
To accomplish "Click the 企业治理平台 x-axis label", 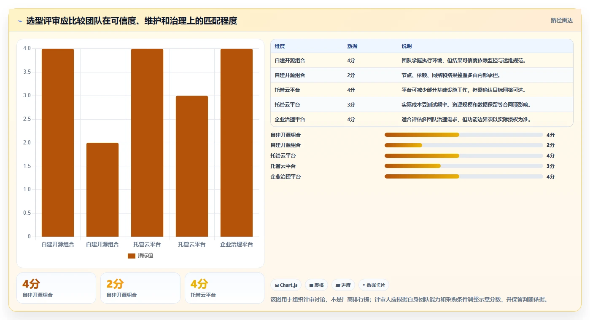I will (237, 244).
